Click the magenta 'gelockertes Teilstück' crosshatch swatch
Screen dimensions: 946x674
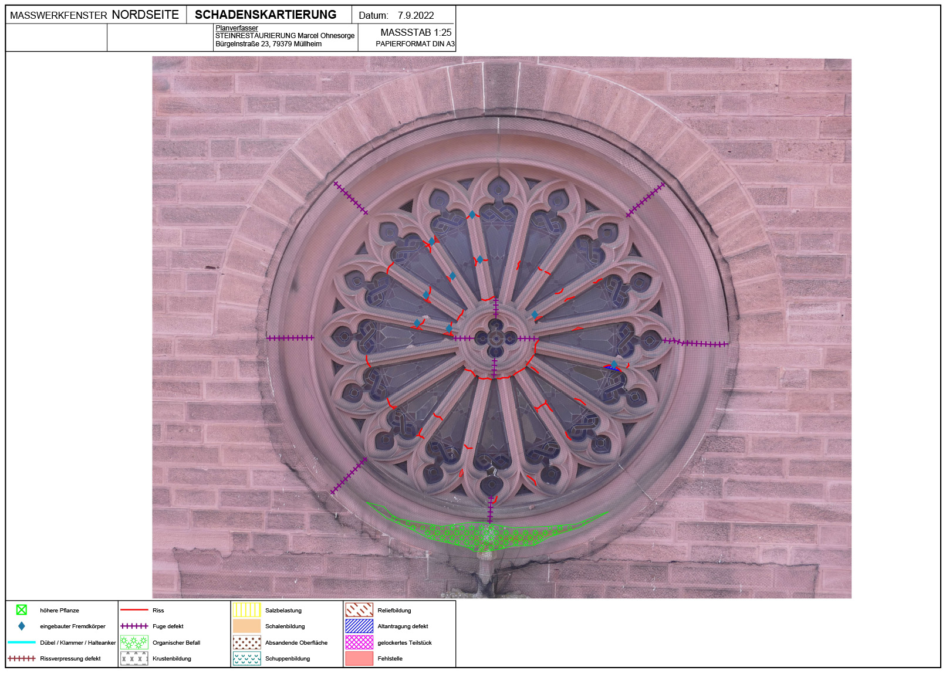(x=359, y=642)
